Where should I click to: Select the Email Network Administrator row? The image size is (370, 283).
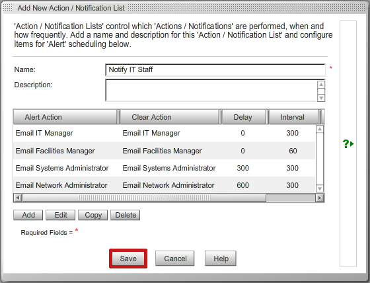[165, 185]
